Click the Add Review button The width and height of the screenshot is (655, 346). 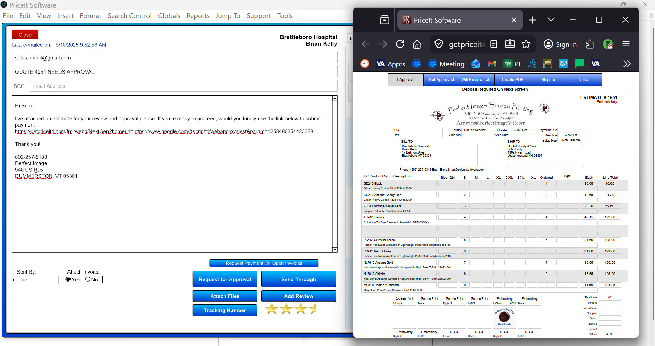299,296
